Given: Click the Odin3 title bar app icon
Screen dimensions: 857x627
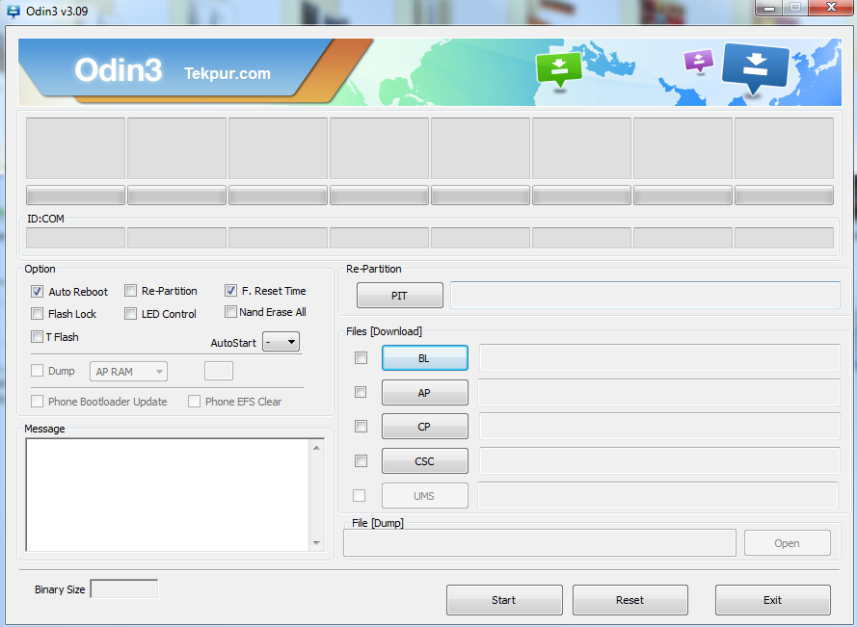Looking at the screenshot, I should [13, 11].
